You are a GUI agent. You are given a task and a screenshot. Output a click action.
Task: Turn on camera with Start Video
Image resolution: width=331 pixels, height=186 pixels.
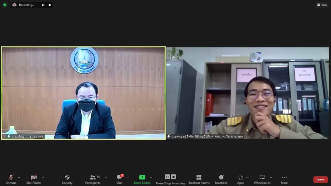pos(34,179)
